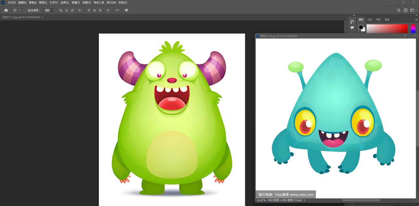419x206 pixels.
Task: Click the black foreground color swatch
Action: tap(361, 27)
